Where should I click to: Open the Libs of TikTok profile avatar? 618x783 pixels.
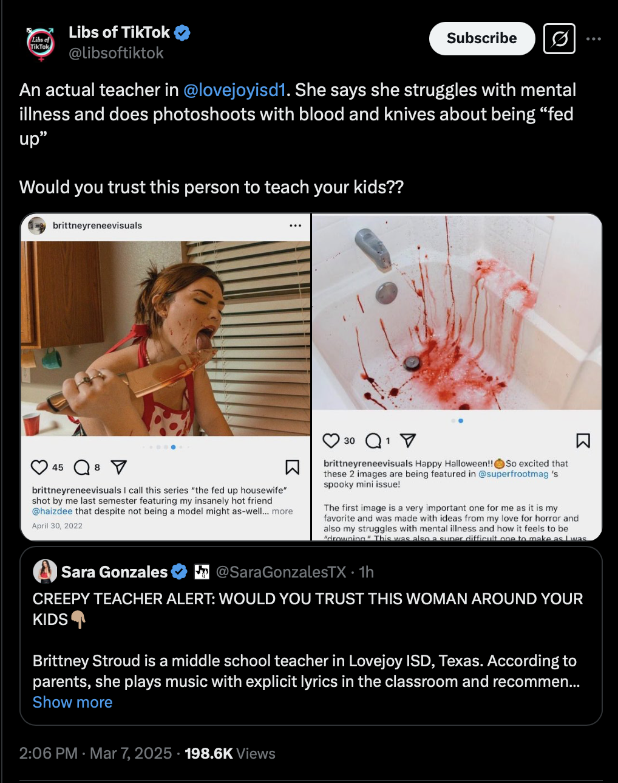(40, 43)
